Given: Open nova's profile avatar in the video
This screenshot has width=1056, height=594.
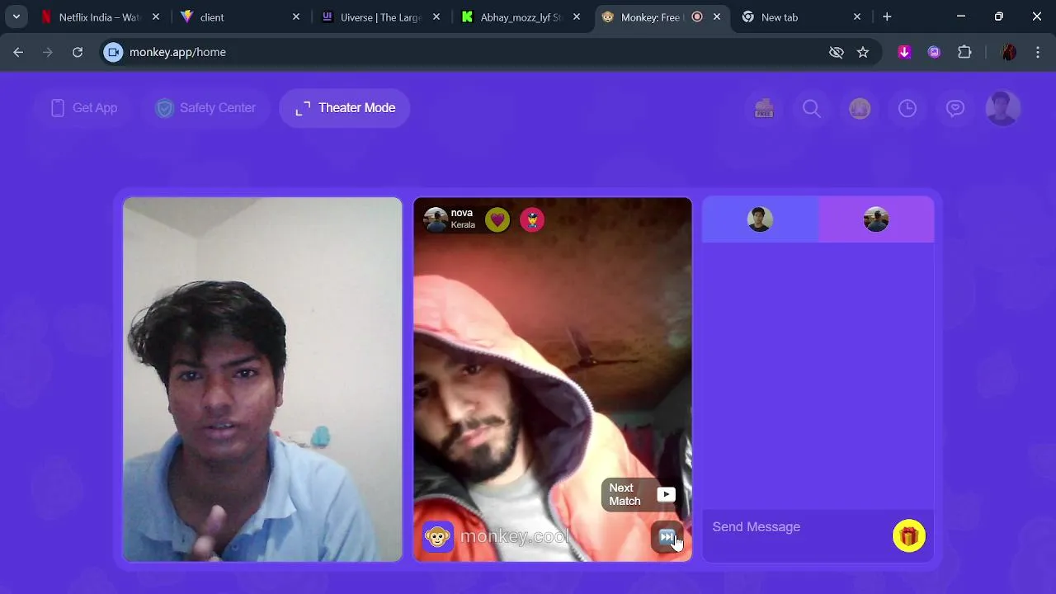Looking at the screenshot, I should pos(436,220).
